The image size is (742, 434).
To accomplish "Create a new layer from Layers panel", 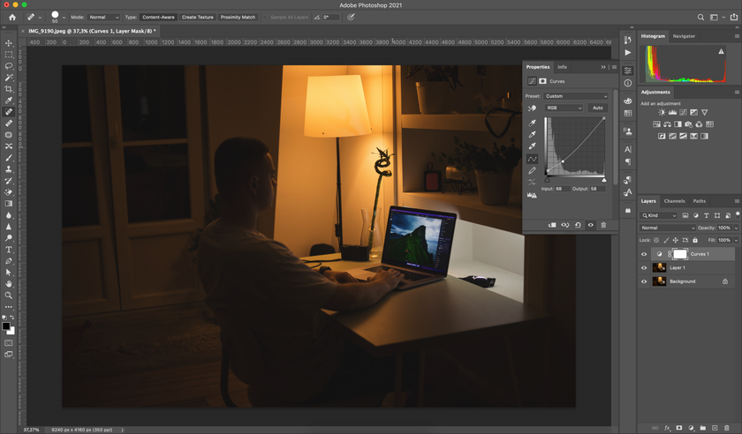I will (x=715, y=427).
